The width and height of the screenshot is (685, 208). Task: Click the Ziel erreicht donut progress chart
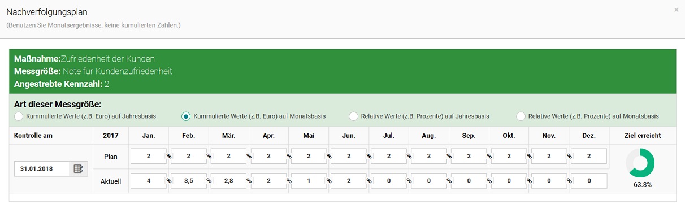pyautogui.click(x=641, y=163)
